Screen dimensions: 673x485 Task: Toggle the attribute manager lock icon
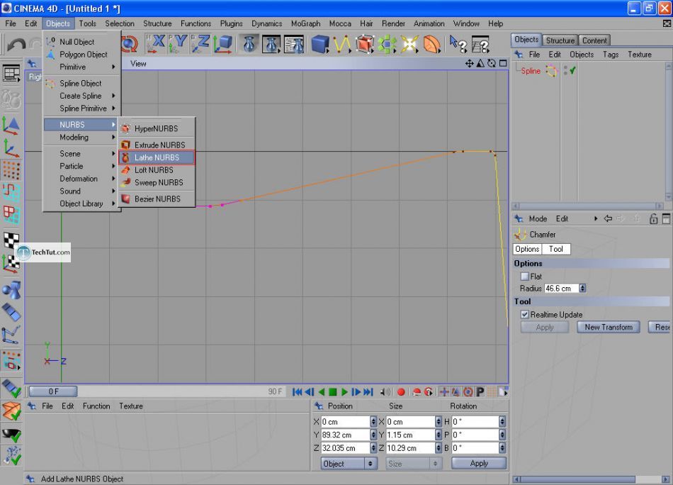653,218
